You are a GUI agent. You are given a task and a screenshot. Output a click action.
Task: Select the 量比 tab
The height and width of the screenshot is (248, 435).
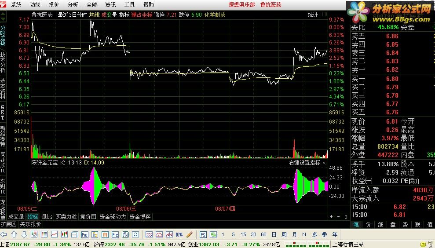47,217
